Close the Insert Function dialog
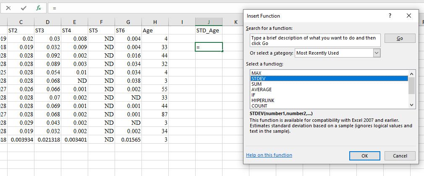This screenshot has width=424, height=176. [x=409, y=16]
